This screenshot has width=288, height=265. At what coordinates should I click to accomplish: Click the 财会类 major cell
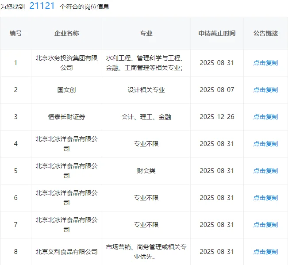[x=146, y=171]
